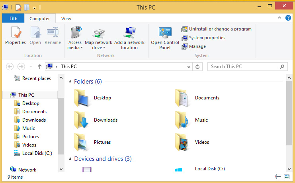
Task: Select Downloads in the navigation pane
Action: click(30, 120)
